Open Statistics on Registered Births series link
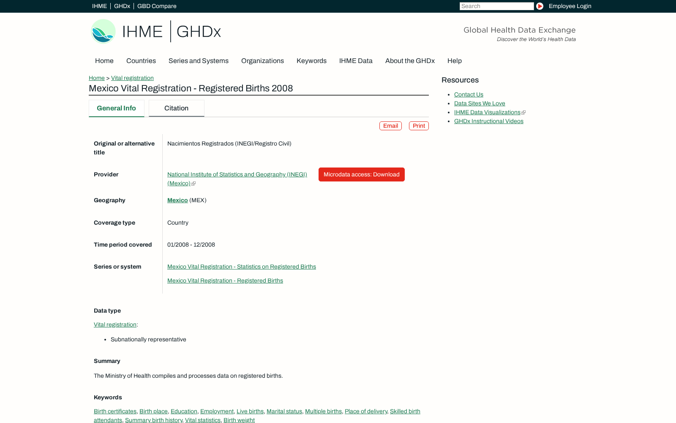676x423 pixels. pyautogui.click(x=242, y=266)
